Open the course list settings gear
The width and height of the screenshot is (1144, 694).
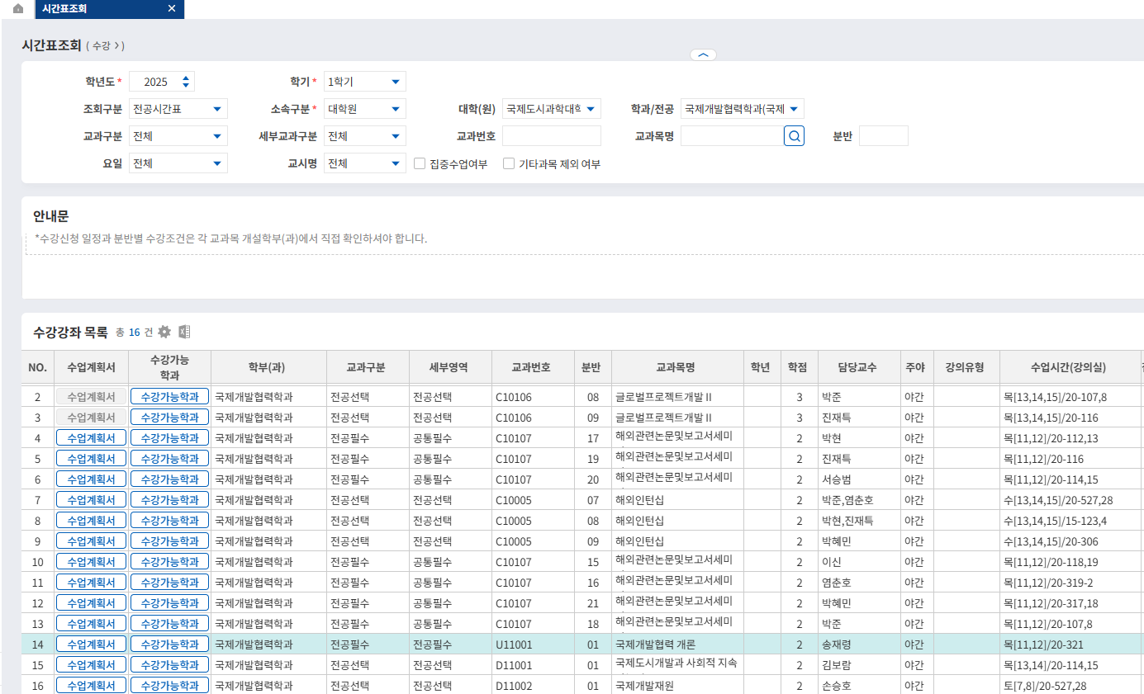point(164,332)
